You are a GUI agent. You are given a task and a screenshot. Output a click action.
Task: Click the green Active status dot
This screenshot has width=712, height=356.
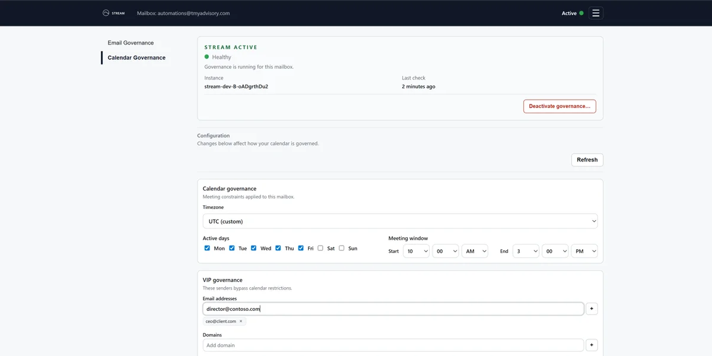point(581,13)
